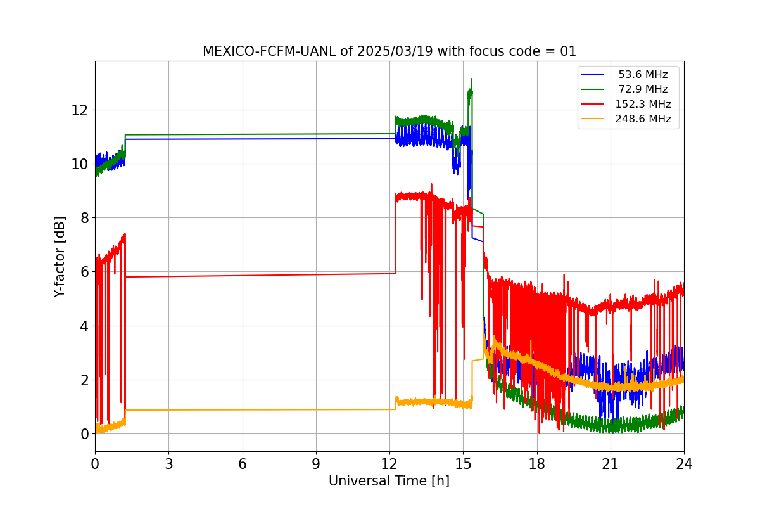The image size is (760, 507).
Task: Click y-axis tick label 4
Action: [84, 326]
